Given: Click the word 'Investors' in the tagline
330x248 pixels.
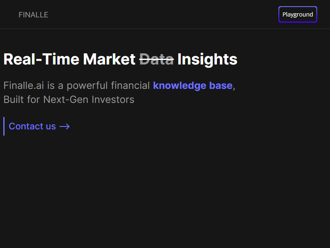Looking at the screenshot, I should pos(113,100).
